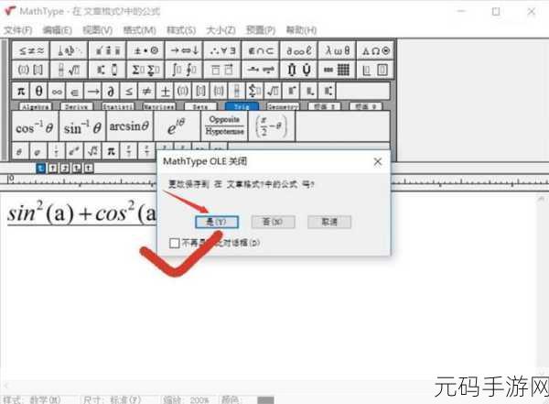
Task: Switch to the Matrices tab
Action: click(159, 106)
